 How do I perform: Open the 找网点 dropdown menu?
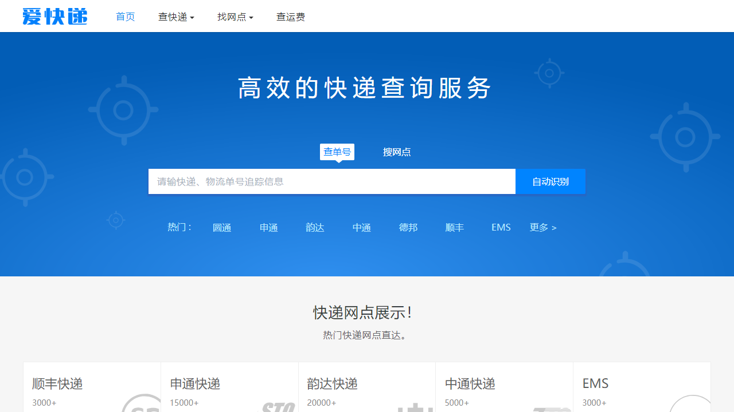tap(235, 17)
